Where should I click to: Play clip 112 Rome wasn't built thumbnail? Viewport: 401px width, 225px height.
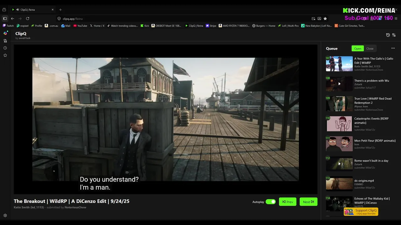(339, 164)
